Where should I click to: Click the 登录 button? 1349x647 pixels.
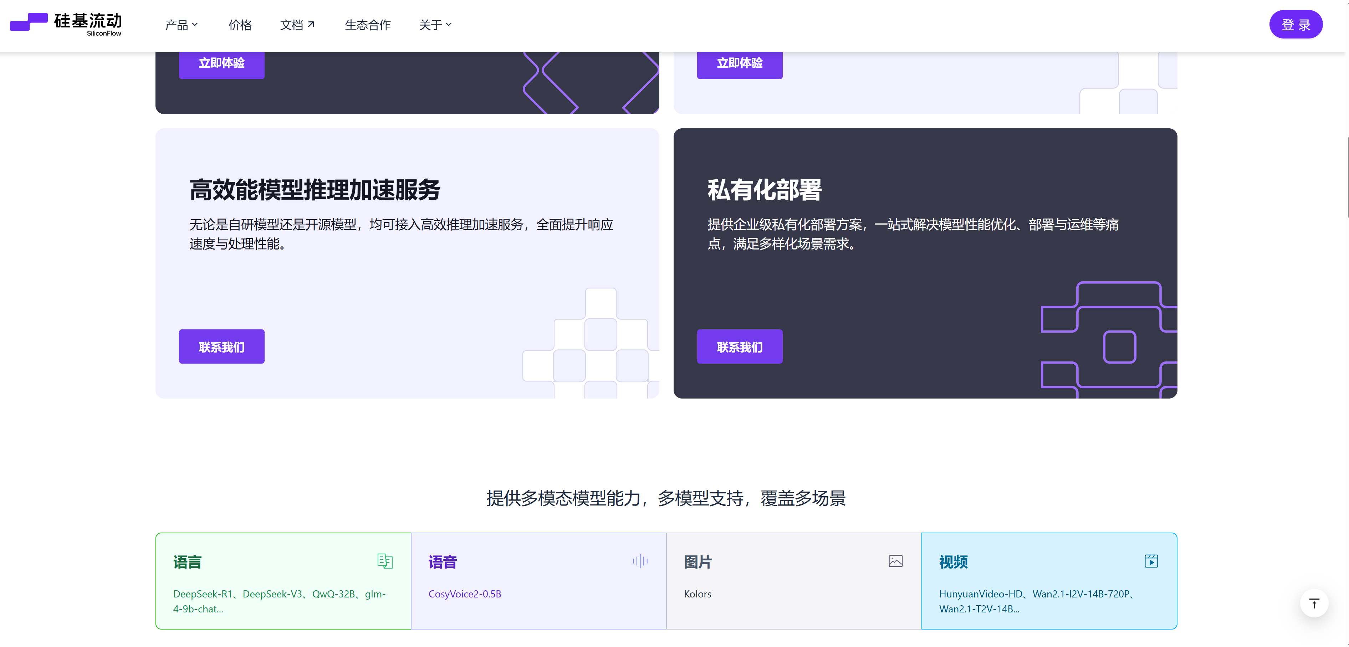click(x=1296, y=25)
